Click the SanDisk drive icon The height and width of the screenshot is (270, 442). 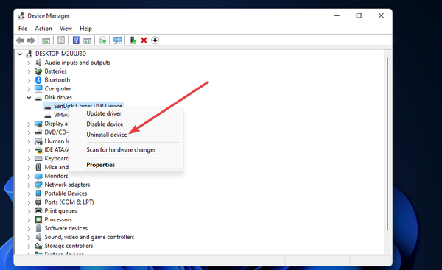(48, 107)
